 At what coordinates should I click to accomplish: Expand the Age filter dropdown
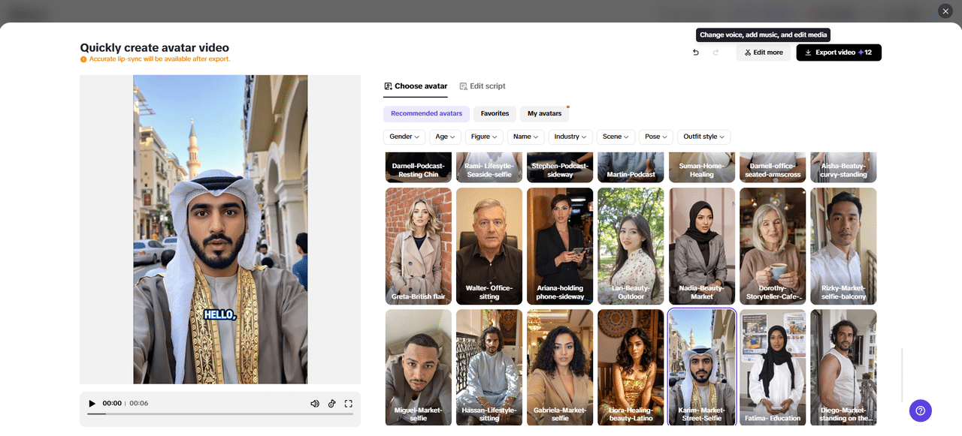click(x=446, y=137)
